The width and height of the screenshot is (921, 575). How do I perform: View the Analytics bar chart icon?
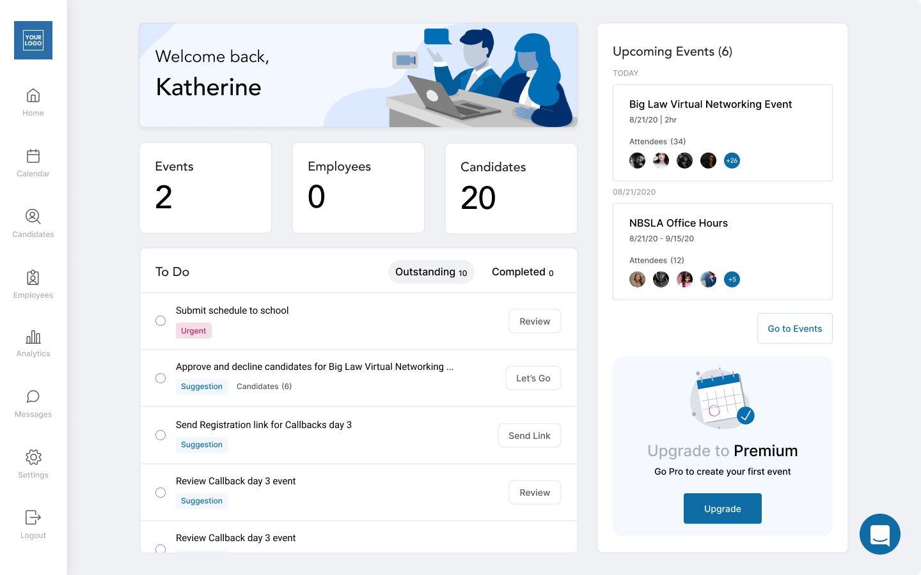click(33, 337)
